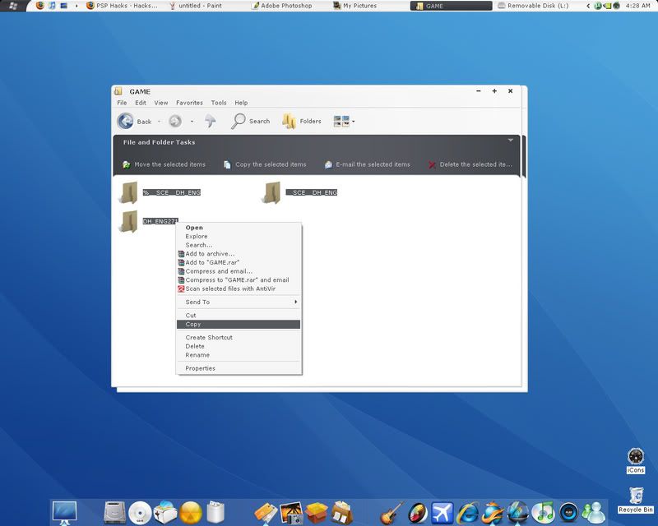Viewport: 658px width, 526px height.
Task: Select Open in the context menu
Action: [239, 228]
